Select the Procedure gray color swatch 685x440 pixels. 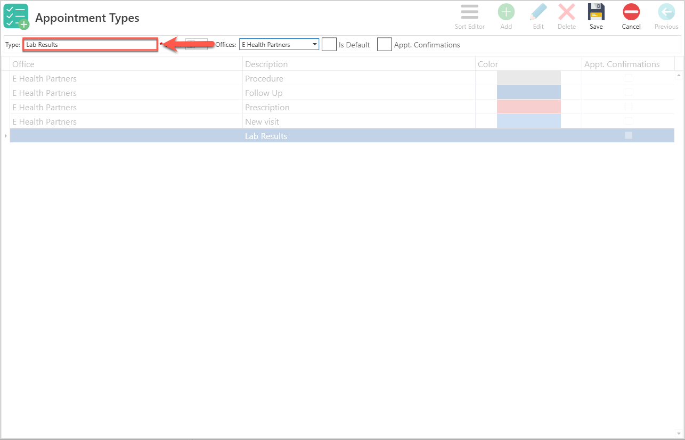coord(529,78)
